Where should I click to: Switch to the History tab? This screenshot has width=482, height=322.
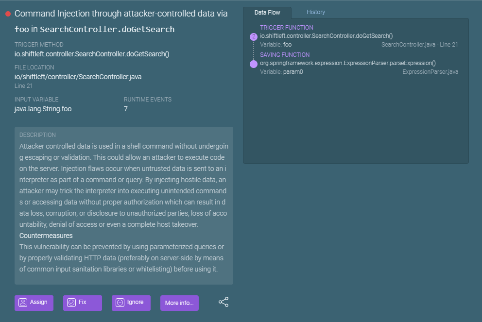316,12
